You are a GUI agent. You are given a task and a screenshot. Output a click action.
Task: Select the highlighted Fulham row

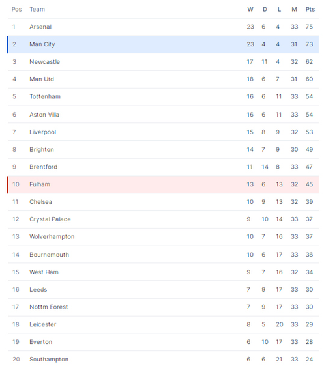tap(162, 184)
